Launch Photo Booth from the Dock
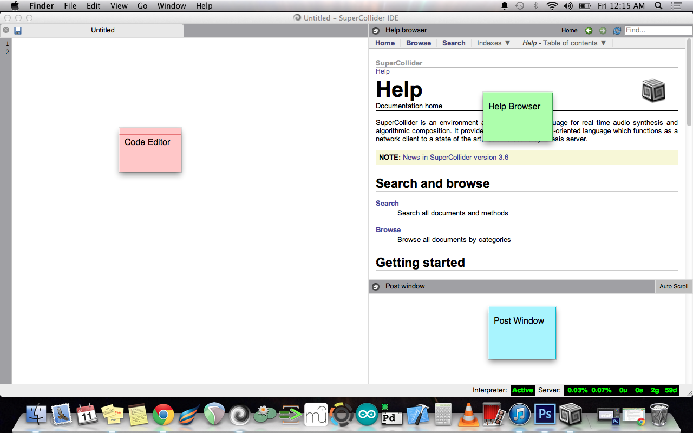Viewport: 693px width, 433px height. (x=494, y=415)
